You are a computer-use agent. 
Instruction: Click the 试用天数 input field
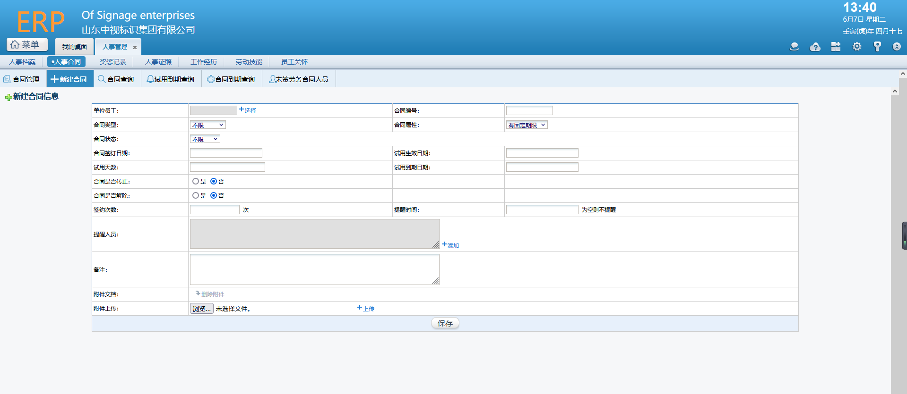click(227, 167)
